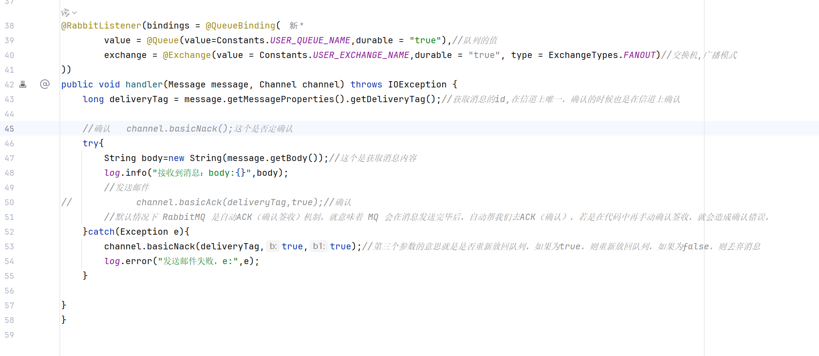
Task: Click the @Queue annotation on line 39
Action: pyautogui.click(x=163, y=40)
